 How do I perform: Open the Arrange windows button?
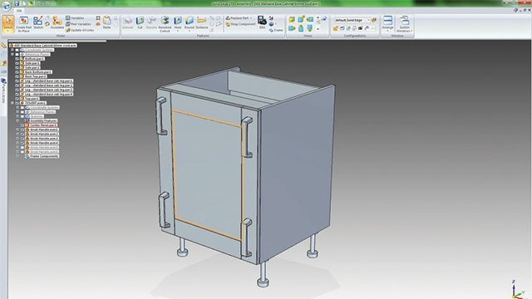[387, 23]
